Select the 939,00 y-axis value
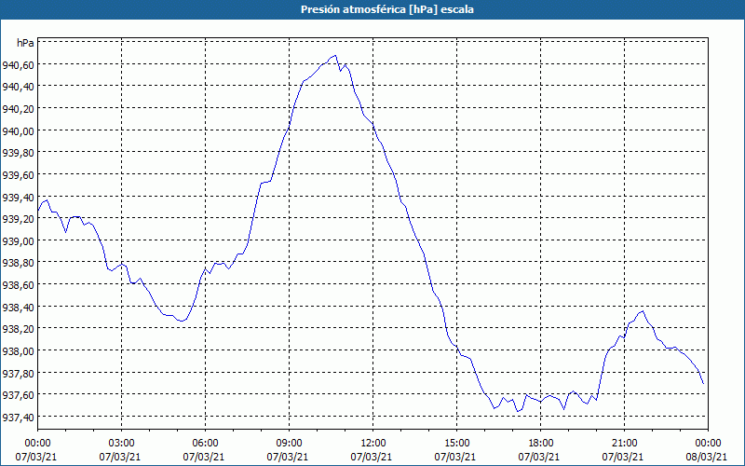The width and height of the screenshot is (745, 466). click(18, 241)
